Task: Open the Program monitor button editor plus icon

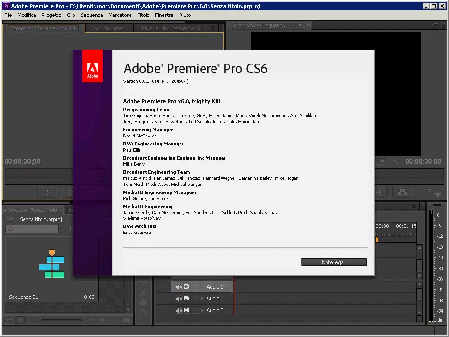Action: point(438,194)
